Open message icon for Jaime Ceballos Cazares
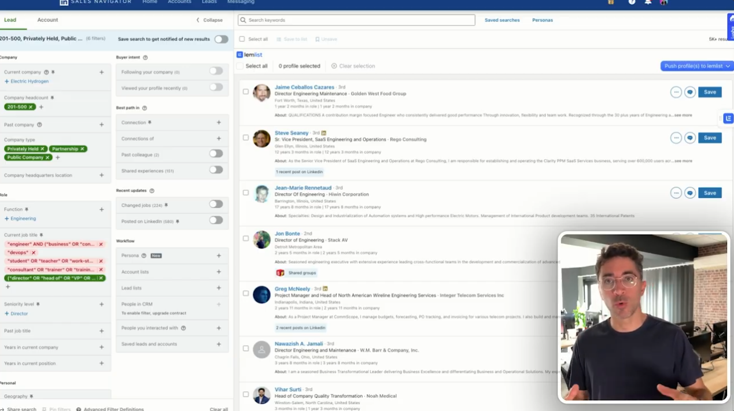The image size is (734, 411). (690, 92)
